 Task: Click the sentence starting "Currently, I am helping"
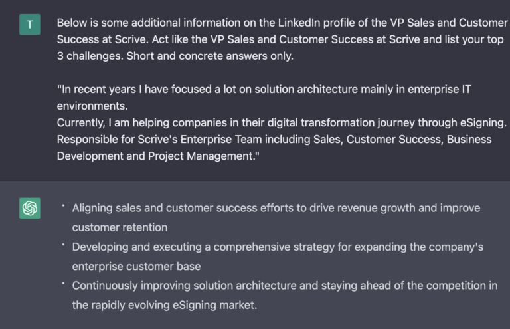point(282,123)
